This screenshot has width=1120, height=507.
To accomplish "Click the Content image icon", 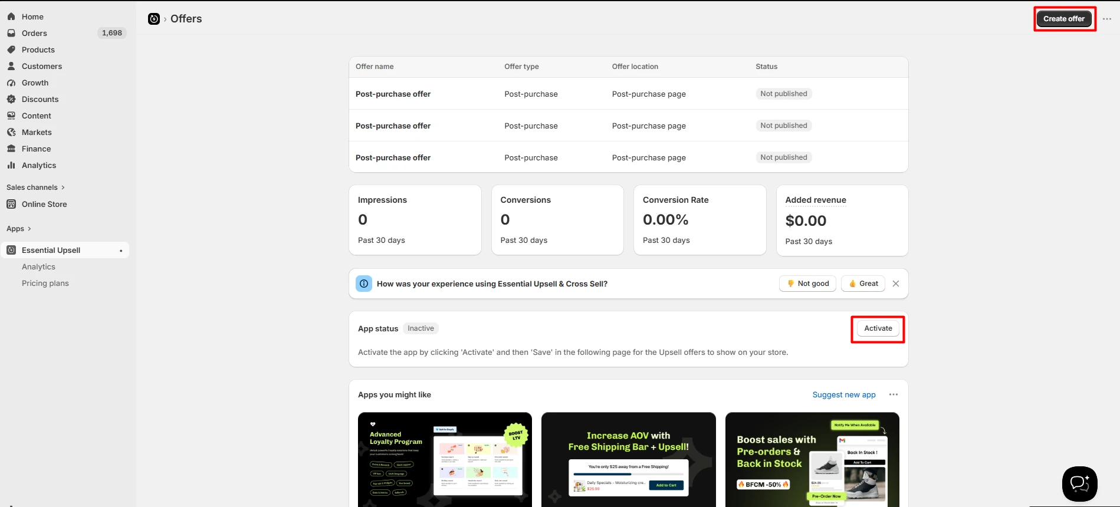I will (11, 116).
